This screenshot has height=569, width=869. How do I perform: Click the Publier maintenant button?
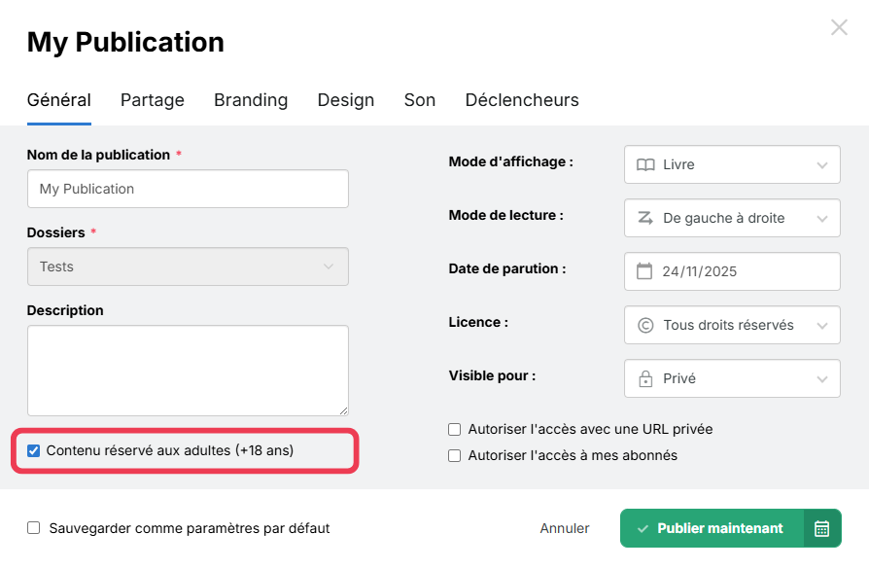[713, 528]
